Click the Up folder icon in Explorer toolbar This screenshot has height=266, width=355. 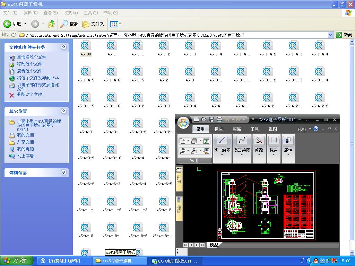[x=52, y=24]
